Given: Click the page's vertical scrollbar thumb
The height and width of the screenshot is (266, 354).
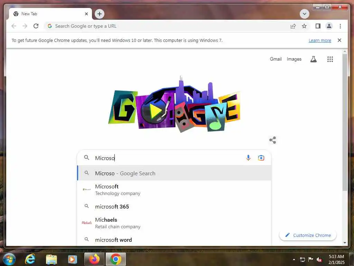Looking at the screenshot, I should pos(345,122).
